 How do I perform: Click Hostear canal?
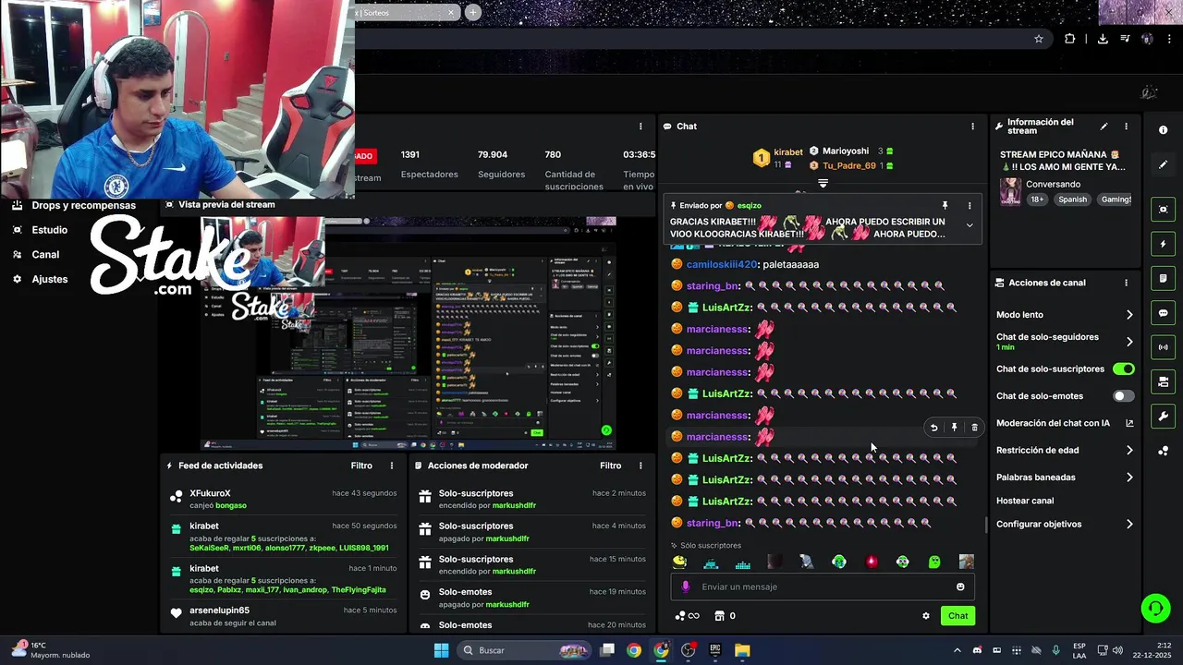click(1025, 501)
